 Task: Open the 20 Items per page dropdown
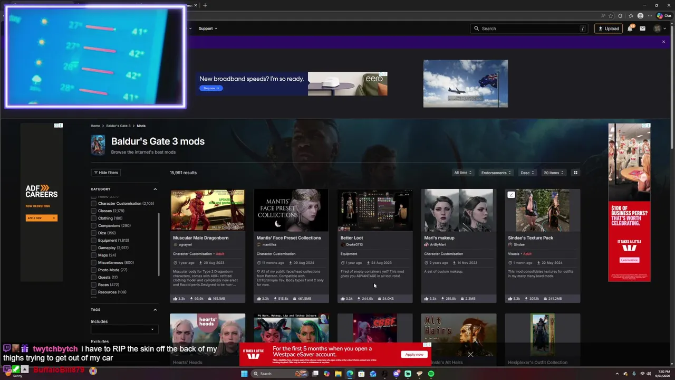(553, 173)
